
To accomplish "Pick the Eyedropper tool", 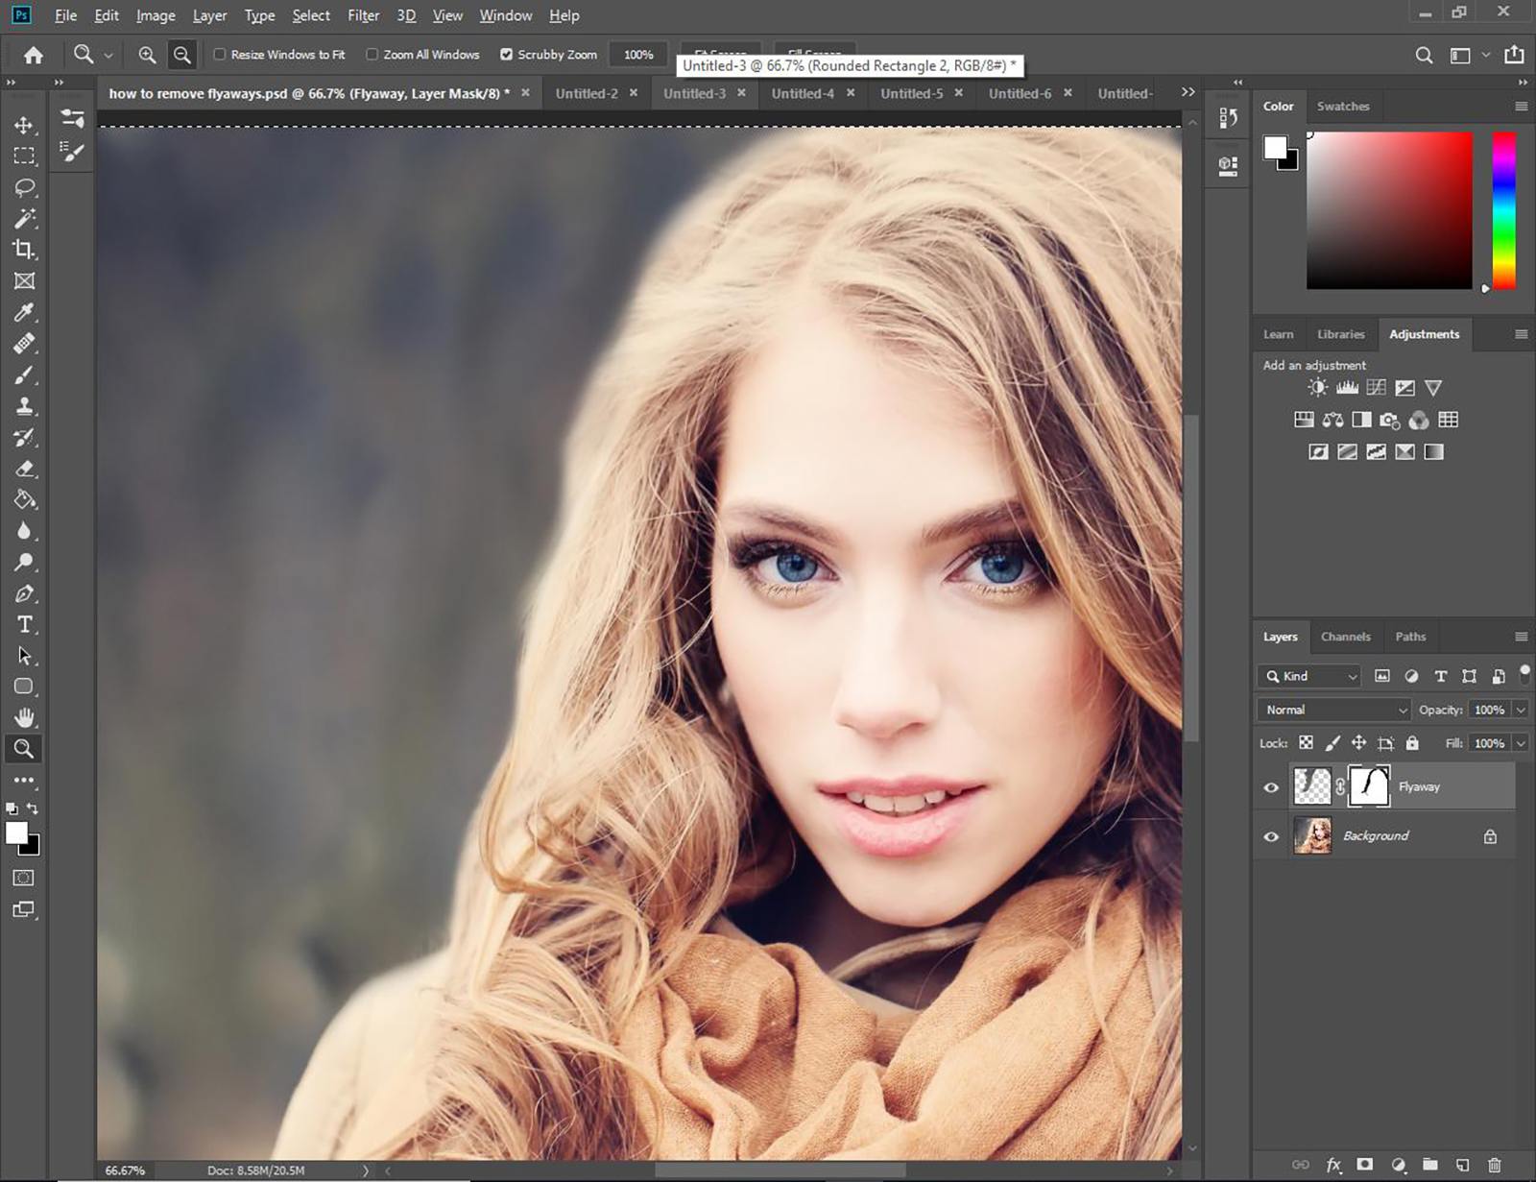I will click(x=25, y=312).
